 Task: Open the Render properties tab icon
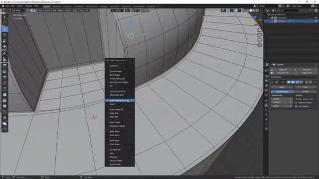(x=266, y=76)
